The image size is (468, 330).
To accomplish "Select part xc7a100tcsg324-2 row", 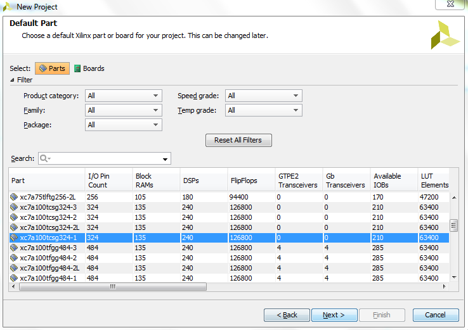I will (229, 217).
